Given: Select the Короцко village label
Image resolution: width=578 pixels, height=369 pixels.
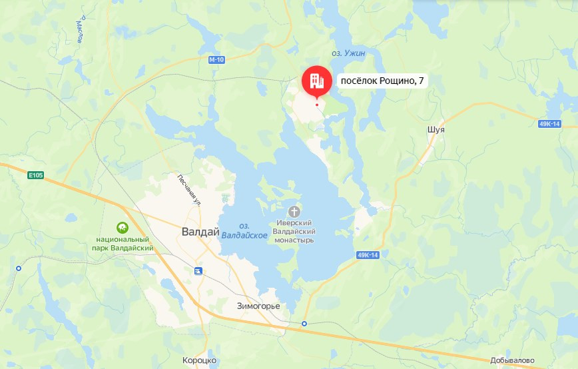Looking at the screenshot, I should tap(199, 360).
